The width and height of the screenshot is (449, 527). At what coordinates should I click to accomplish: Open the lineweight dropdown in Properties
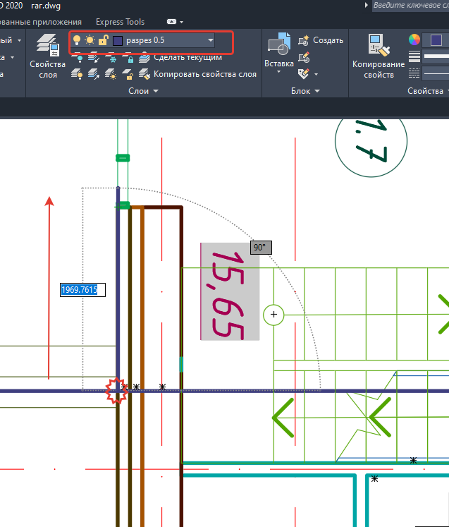click(x=436, y=57)
